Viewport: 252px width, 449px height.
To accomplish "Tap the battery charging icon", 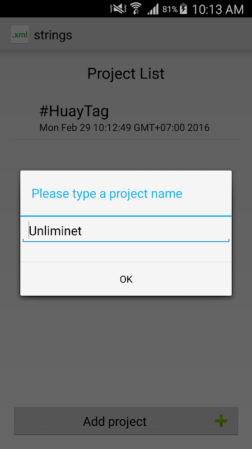I will coord(184,9).
